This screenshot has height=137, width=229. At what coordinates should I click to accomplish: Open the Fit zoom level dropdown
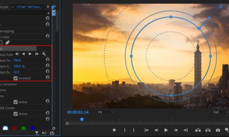pos(105,112)
